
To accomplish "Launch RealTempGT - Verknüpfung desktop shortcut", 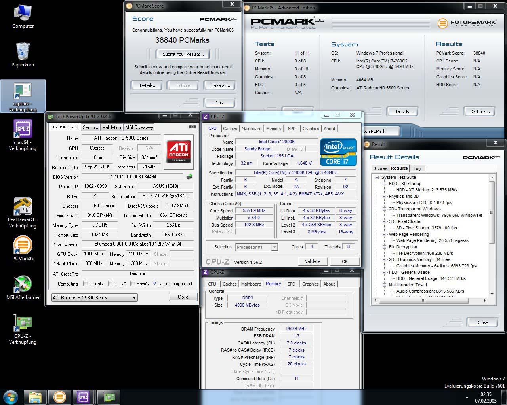I will coord(23,213).
